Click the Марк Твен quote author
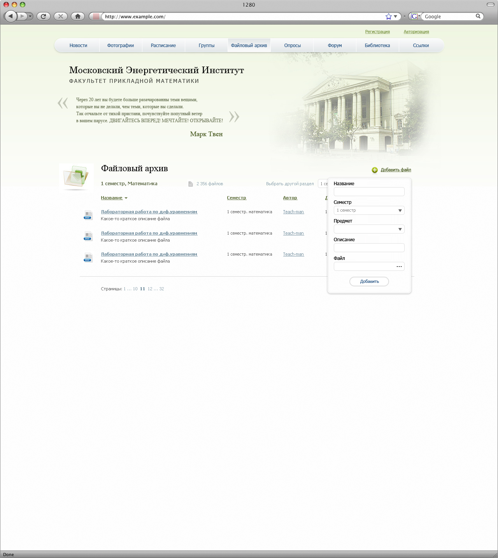This screenshot has width=498, height=558. (x=206, y=134)
